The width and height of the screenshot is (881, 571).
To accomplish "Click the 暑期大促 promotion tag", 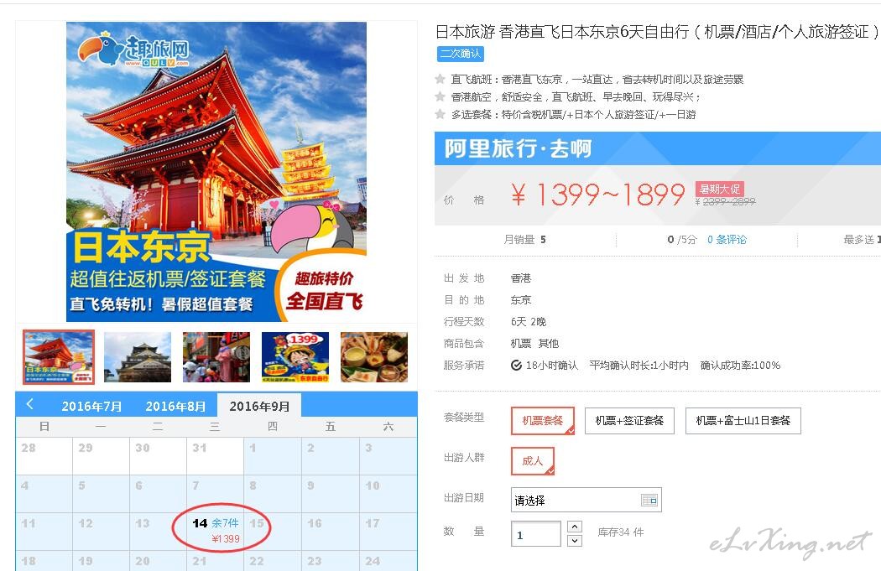I will click(719, 189).
